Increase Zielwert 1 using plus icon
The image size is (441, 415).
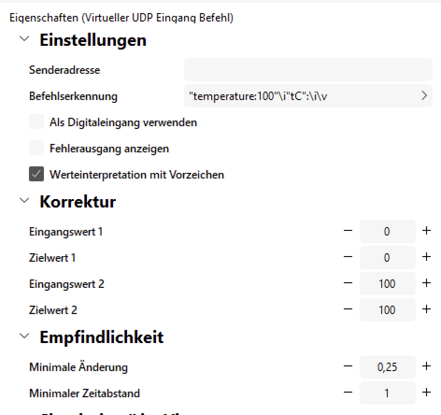427,257
